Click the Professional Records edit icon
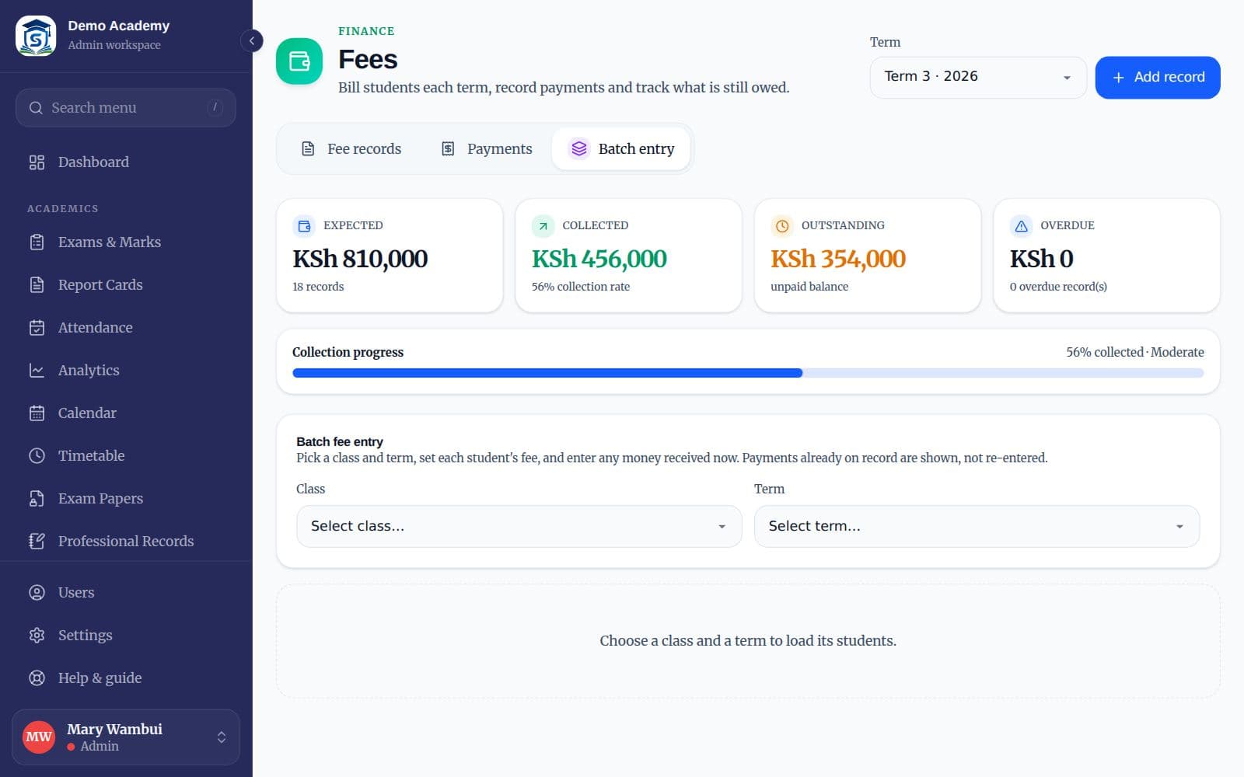This screenshot has width=1244, height=777. (37, 542)
